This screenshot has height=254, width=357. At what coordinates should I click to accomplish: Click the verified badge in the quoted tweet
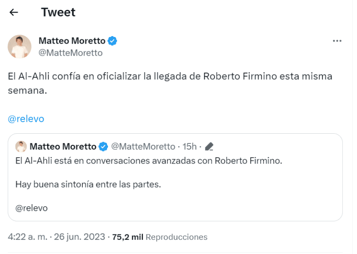(x=103, y=146)
